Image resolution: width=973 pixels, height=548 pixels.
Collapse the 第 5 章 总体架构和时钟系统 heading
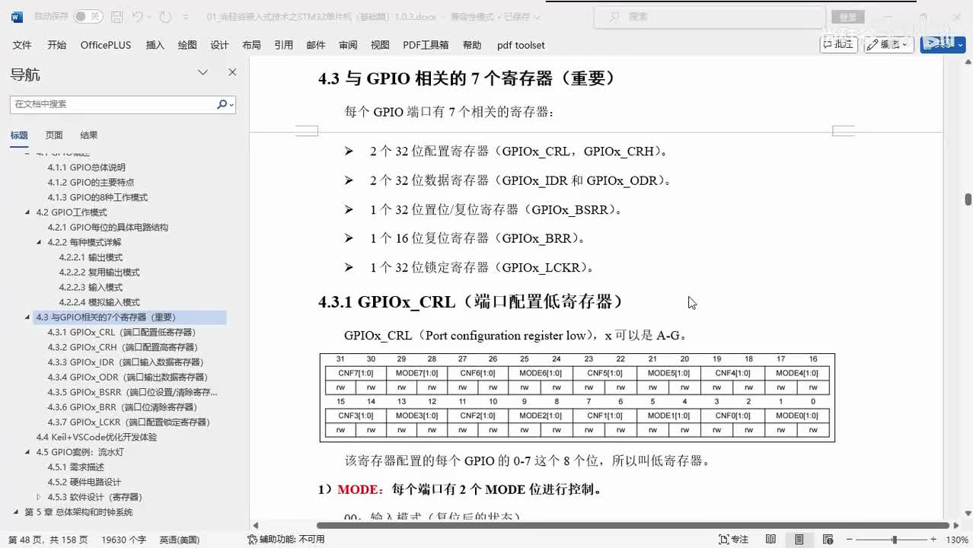[17, 512]
